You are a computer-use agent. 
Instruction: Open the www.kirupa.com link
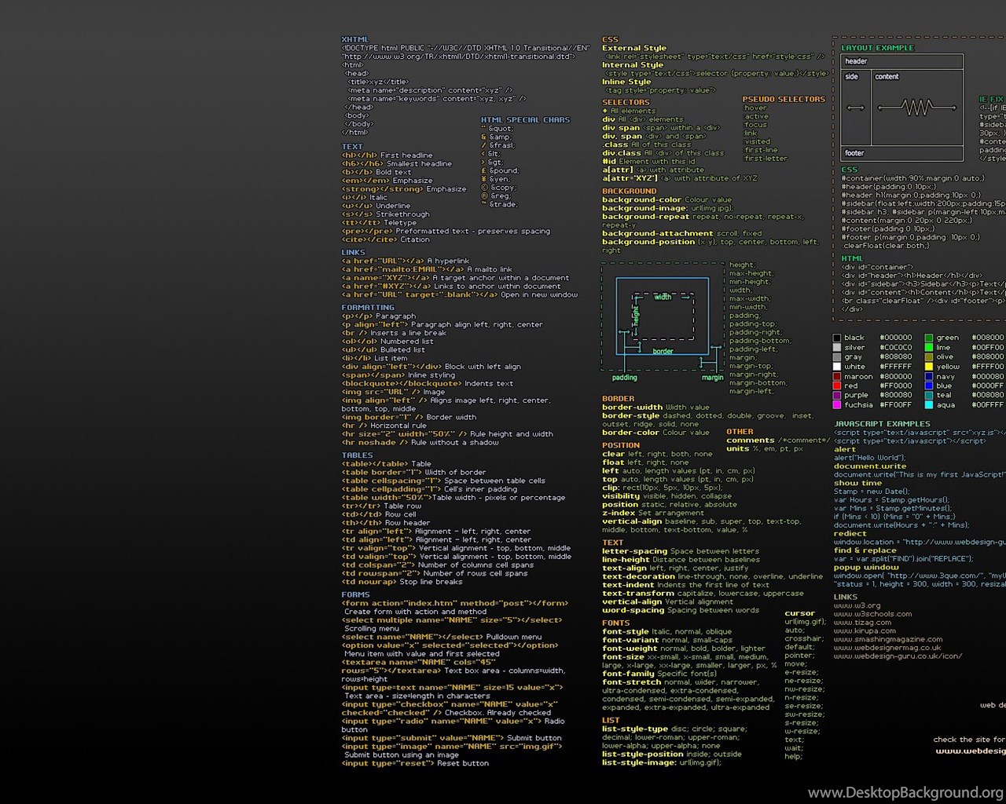[x=865, y=630]
